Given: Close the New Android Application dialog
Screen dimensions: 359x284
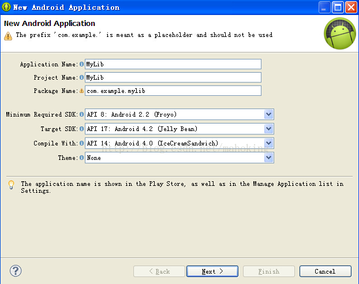Looking at the screenshot, I should point(351,7).
